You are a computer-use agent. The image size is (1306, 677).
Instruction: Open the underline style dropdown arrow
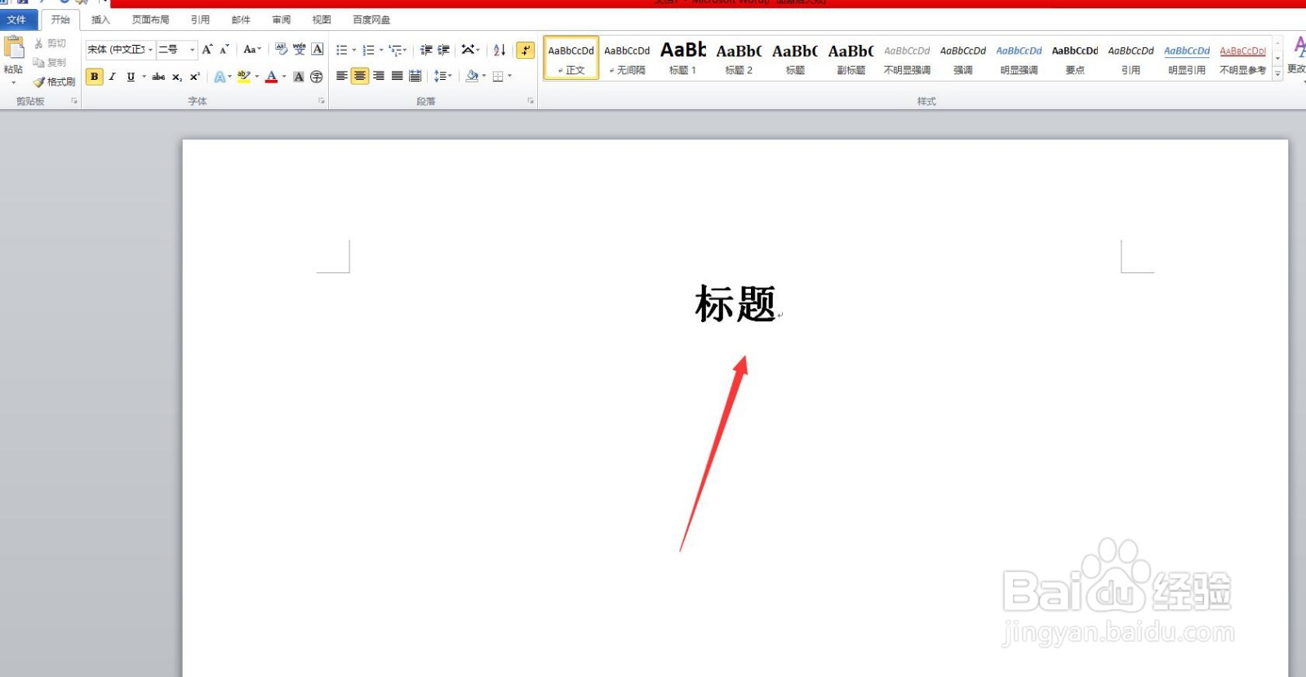tap(144, 77)
